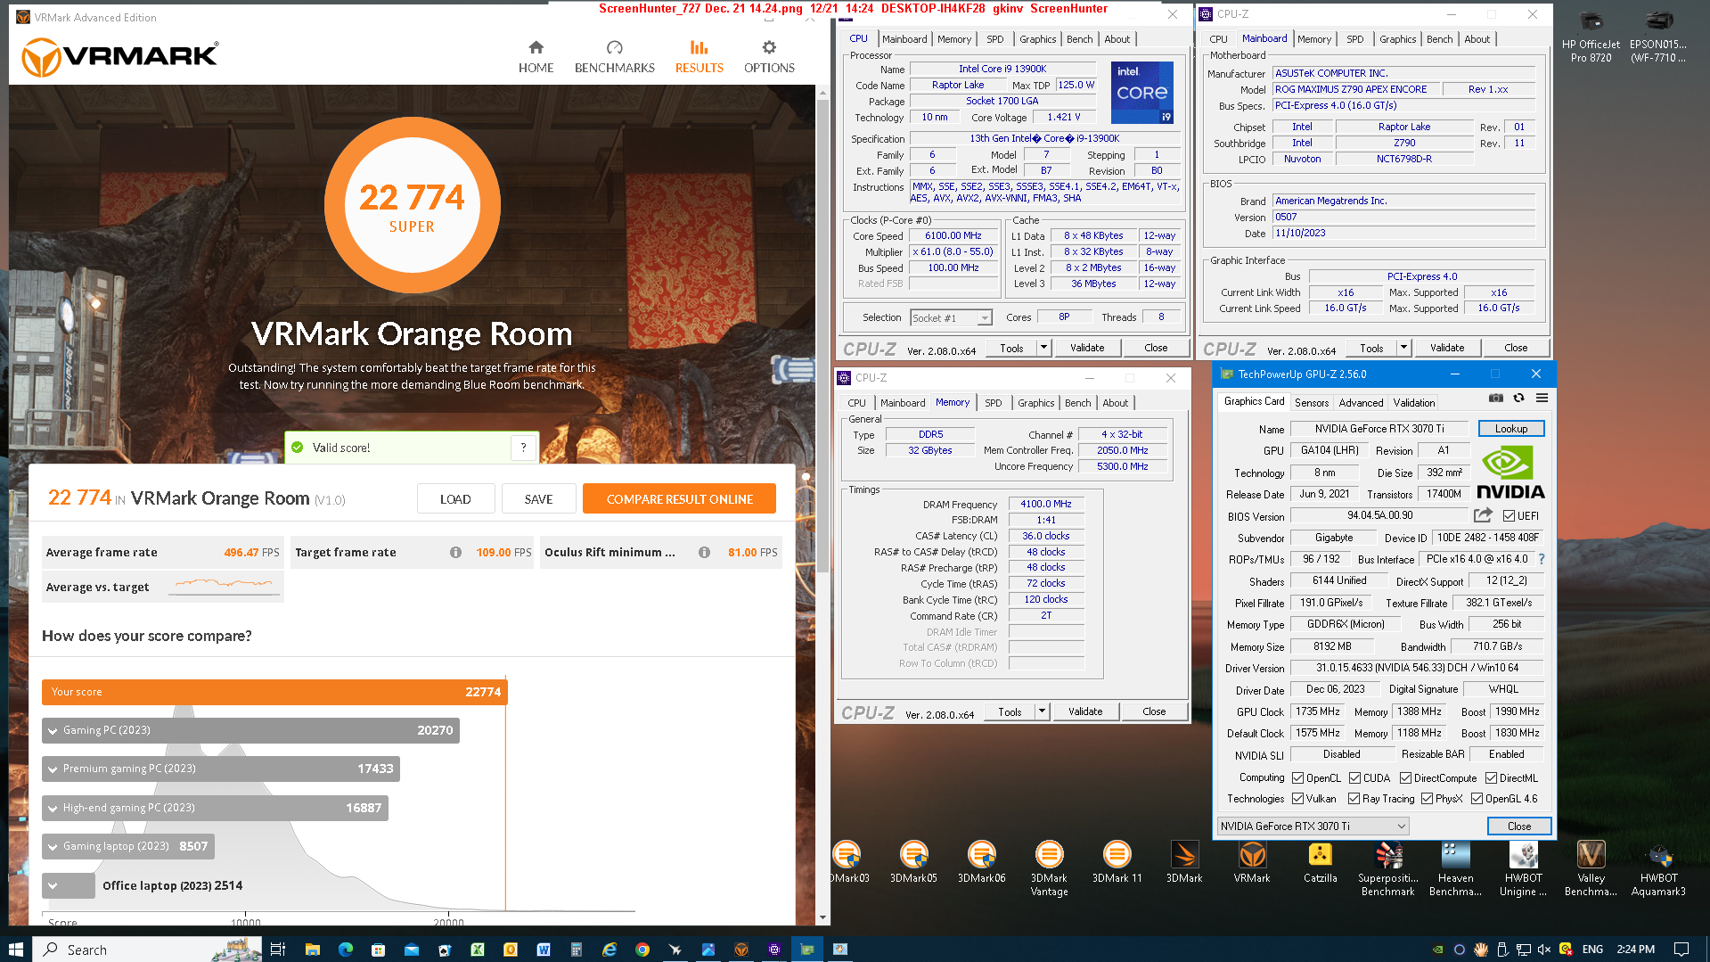Launch 3DMark 11 desktop shortcut

(1117, 862)
